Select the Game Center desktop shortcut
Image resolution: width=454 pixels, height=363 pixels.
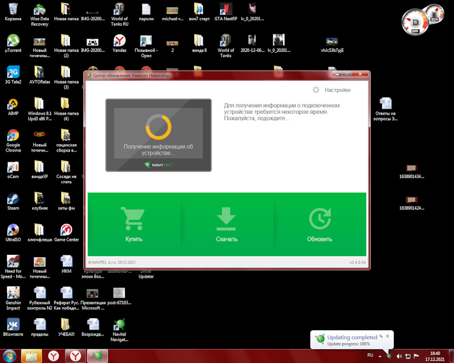66,233
